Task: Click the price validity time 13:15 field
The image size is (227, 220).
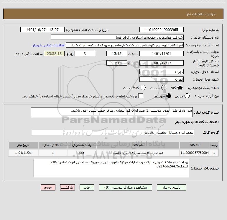Action: pos(117,63)
